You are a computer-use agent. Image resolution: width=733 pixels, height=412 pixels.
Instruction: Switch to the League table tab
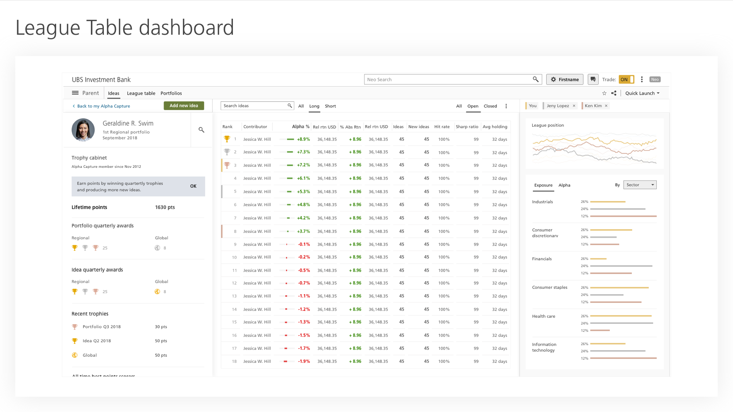(x=141, y=93)
